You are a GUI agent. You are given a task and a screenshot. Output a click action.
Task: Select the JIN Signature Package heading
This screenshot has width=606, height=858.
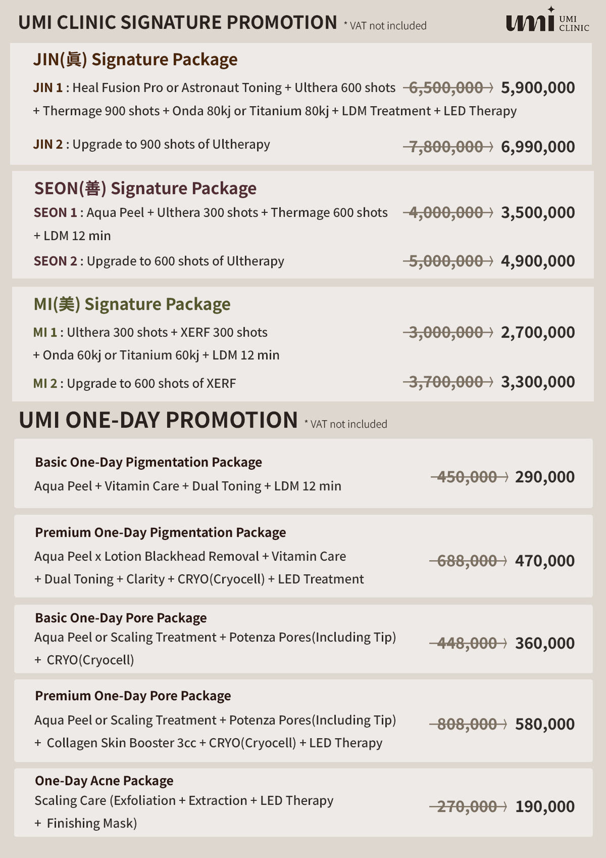pyautogui.click(x=135, y=60)
